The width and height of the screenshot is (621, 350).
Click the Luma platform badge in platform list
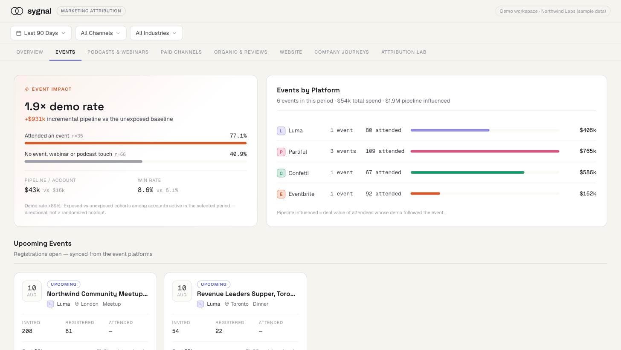281,131
